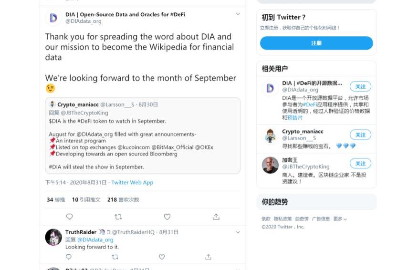Follow DIAdata_org in related users

360,87
